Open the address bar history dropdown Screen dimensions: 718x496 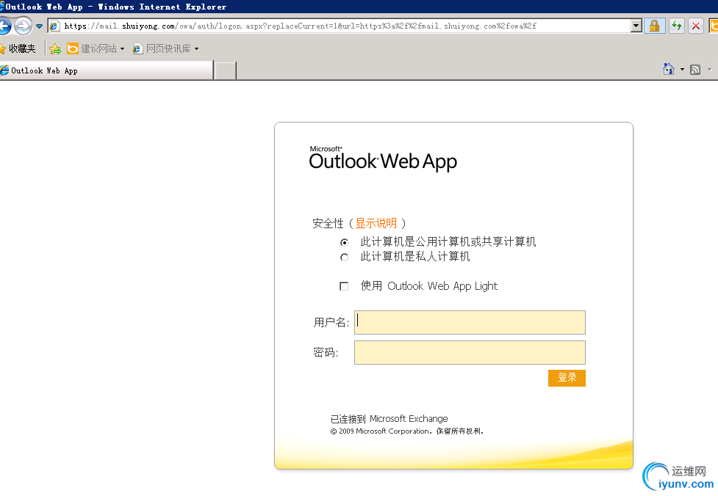pyautogui.click(x=636, y=25)
